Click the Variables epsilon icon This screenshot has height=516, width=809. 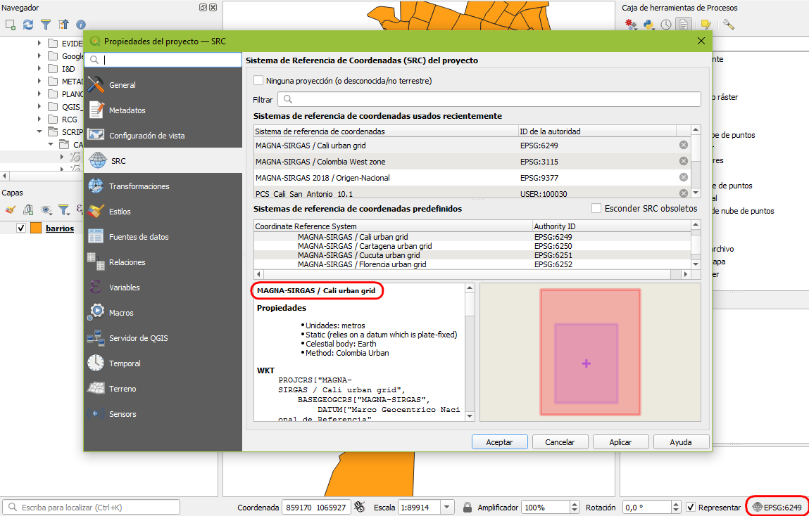(96, 287)
